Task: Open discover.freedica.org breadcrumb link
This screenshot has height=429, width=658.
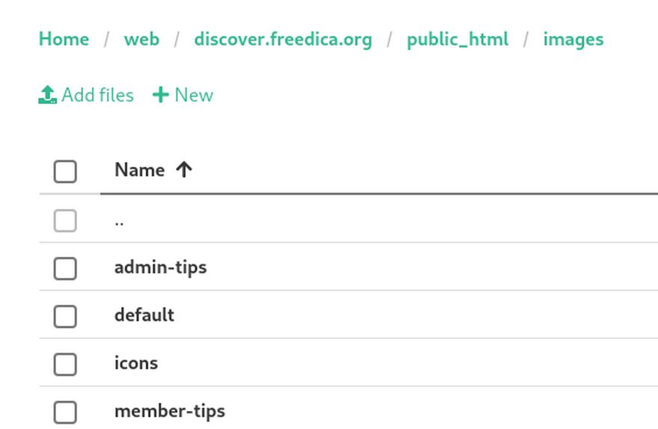Action: [283, 39]
